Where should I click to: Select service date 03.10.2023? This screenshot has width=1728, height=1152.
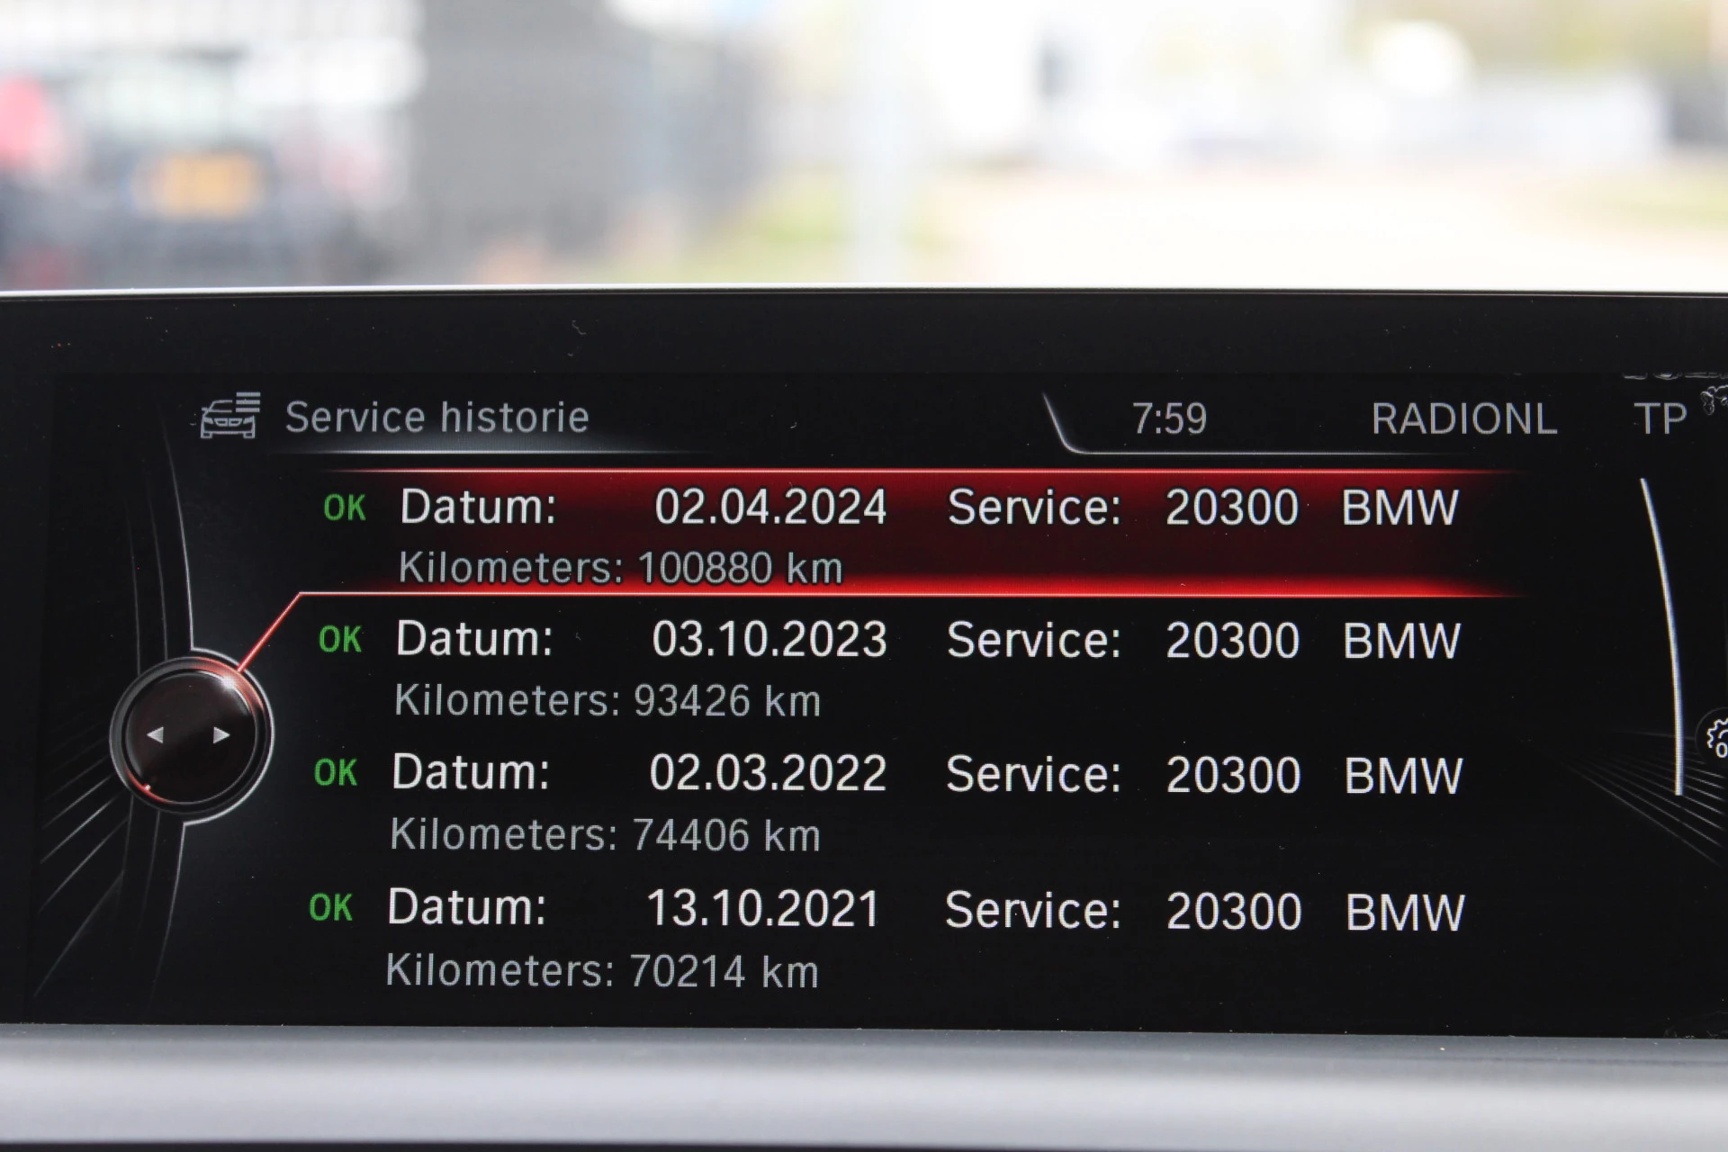click(769, 640)
